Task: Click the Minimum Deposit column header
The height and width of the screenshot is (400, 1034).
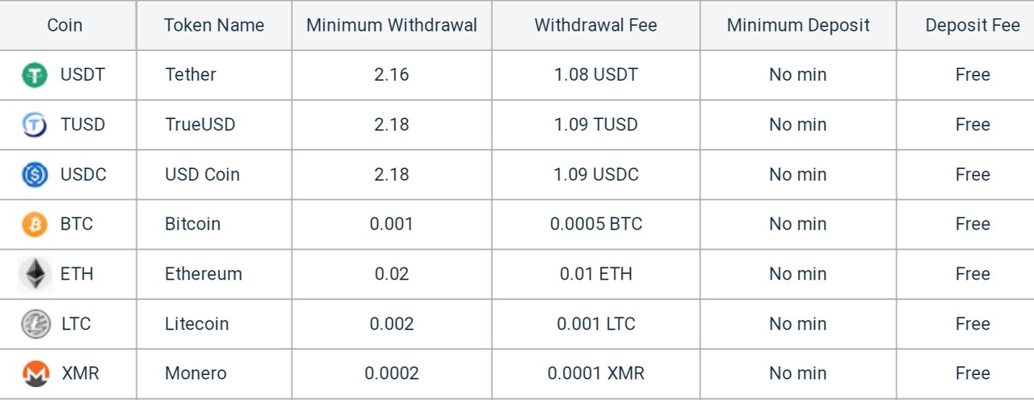Action: pos(798,25)
